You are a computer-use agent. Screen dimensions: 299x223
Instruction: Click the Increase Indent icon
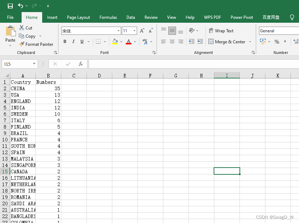click(x=200, y=42)
